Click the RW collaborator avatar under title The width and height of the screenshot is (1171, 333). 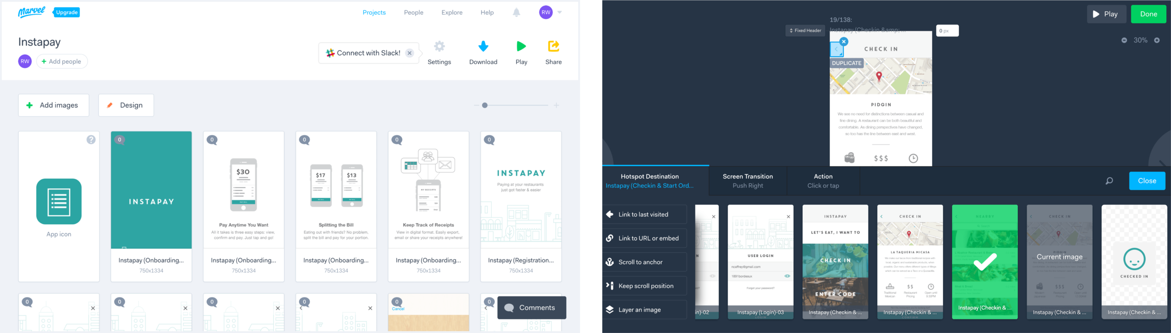pos(25,61)
